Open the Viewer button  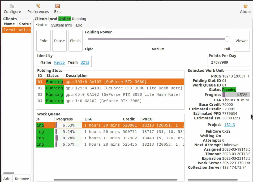[242, 41]
